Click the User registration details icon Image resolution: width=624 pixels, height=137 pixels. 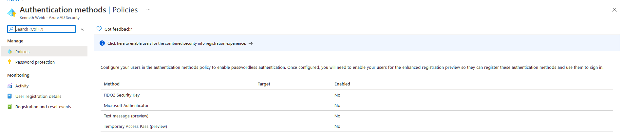9,96
